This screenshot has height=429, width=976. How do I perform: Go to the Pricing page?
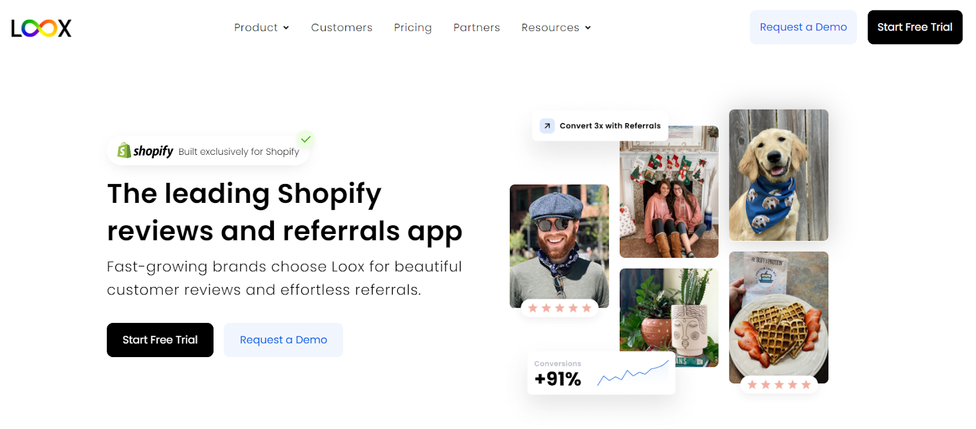(x=413, y=27)
